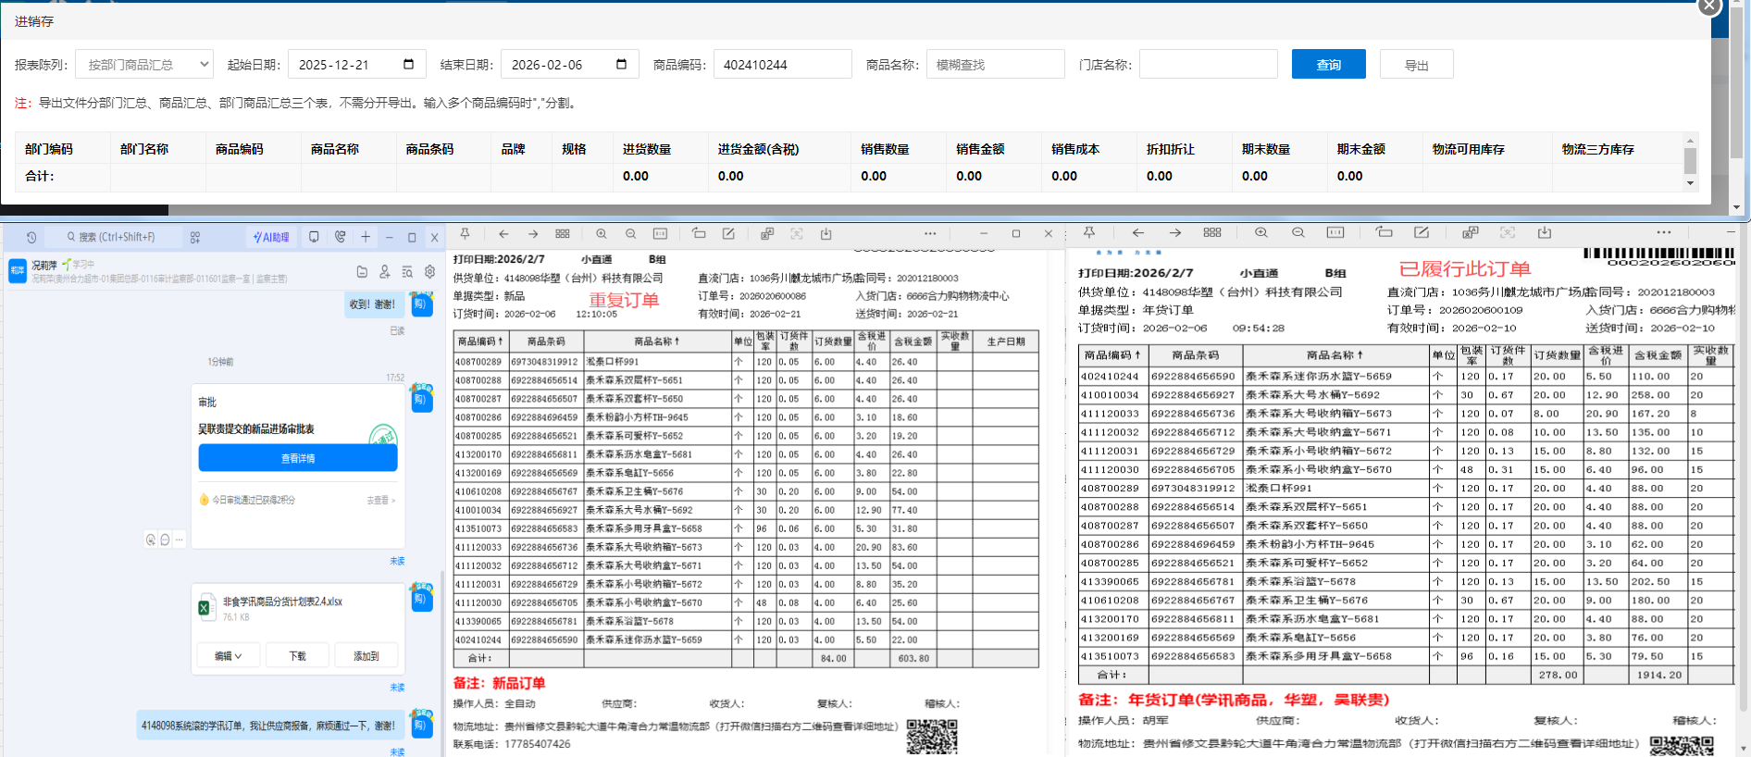The width and height of the screenshot is (1751, 757).
Task: Edit image in middle viewer toolbar
Action: coord(728,234)
